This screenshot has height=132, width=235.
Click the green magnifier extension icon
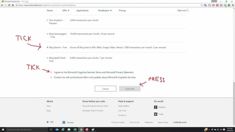[x=225, y=5]
